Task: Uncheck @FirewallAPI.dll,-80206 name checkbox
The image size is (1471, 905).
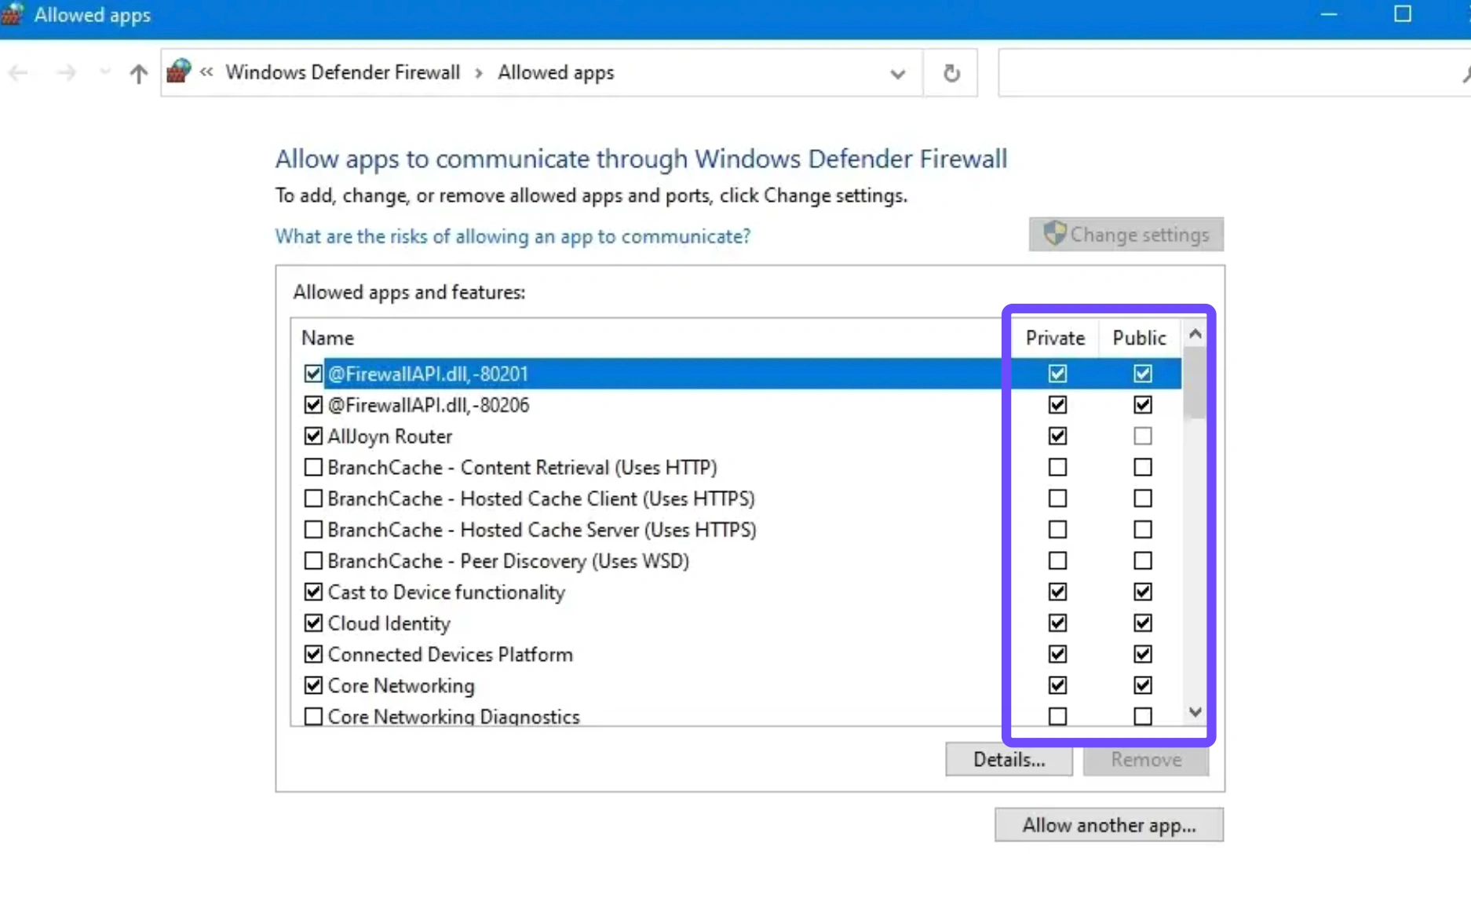Action: (313, 405)
